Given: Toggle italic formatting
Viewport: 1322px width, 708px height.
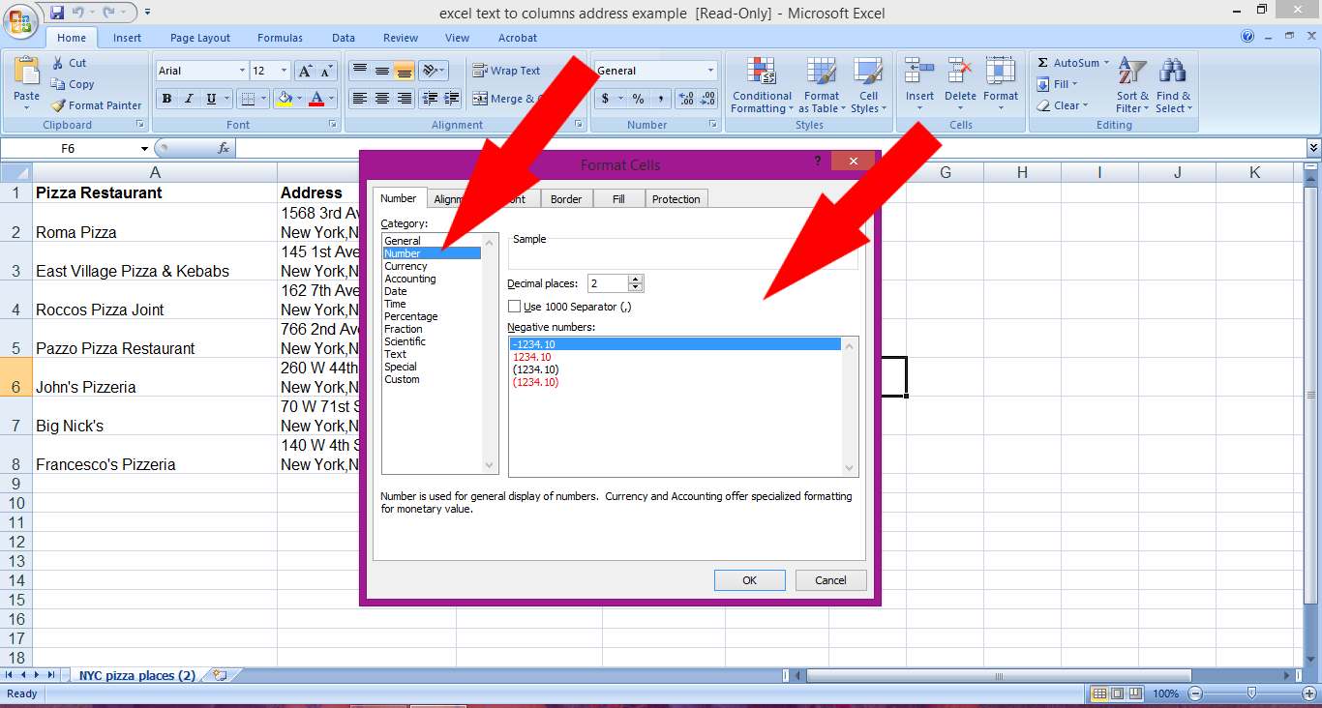Looking at the screenshot, I should (x=188, y=99).
